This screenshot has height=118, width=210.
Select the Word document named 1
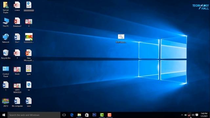(6, 85)
